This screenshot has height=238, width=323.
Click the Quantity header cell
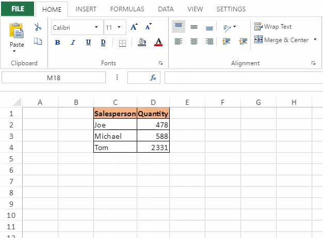(153, 113)
